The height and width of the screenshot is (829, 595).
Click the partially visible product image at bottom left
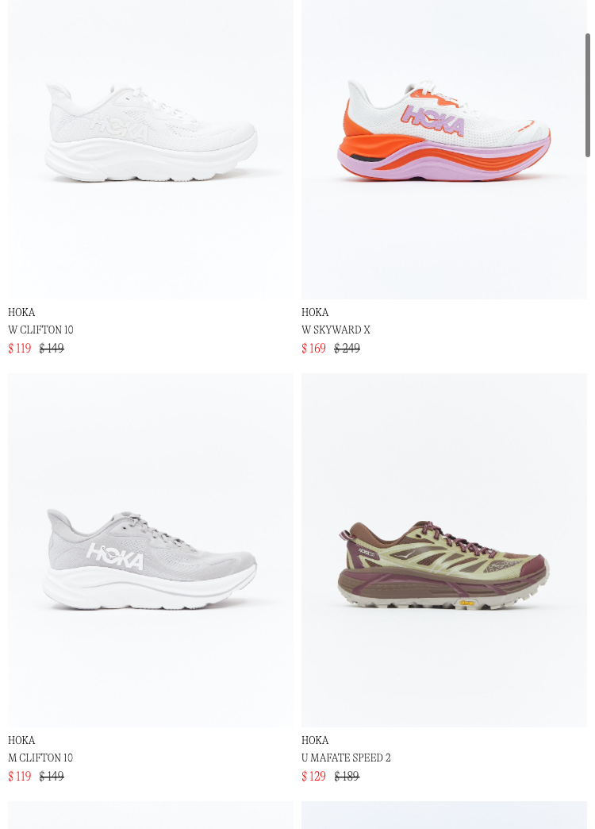coord(151,816)
